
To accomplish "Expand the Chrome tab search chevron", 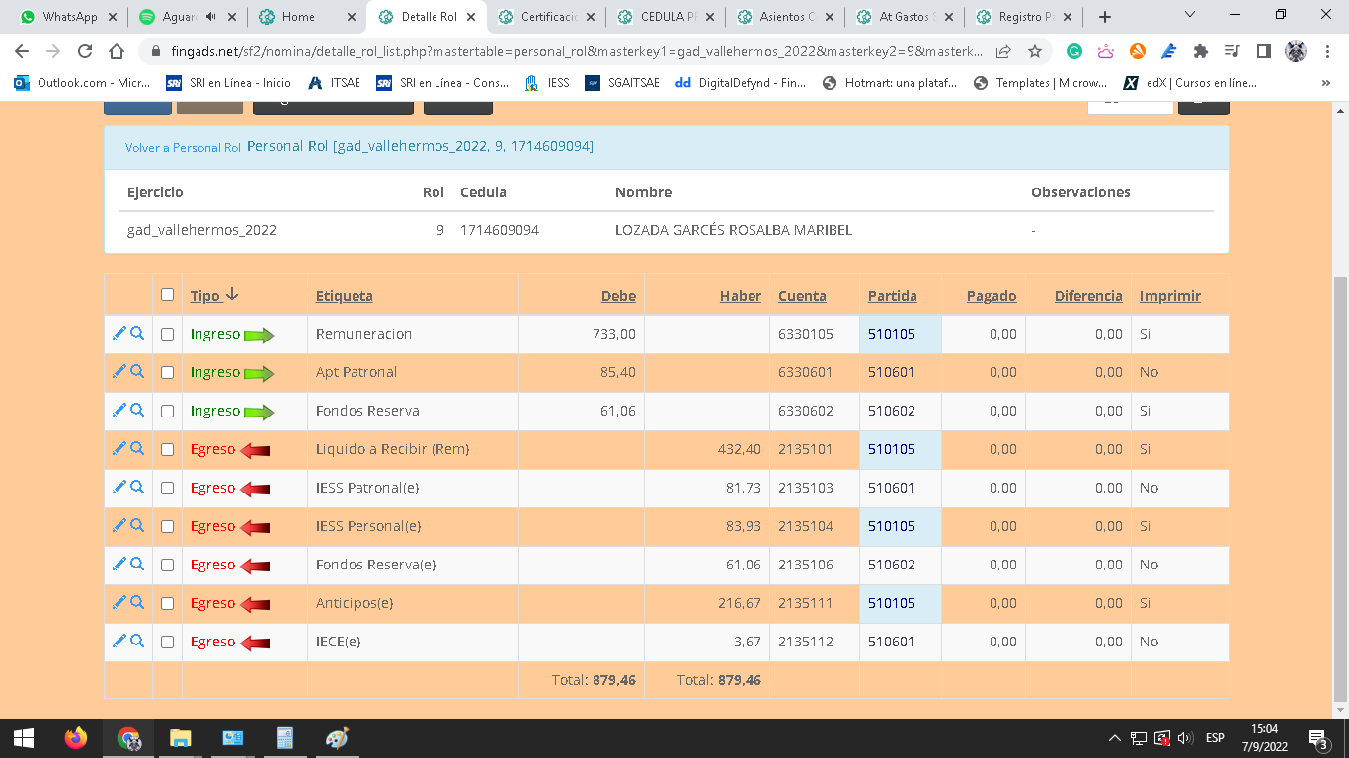I will coord(1190,15).
